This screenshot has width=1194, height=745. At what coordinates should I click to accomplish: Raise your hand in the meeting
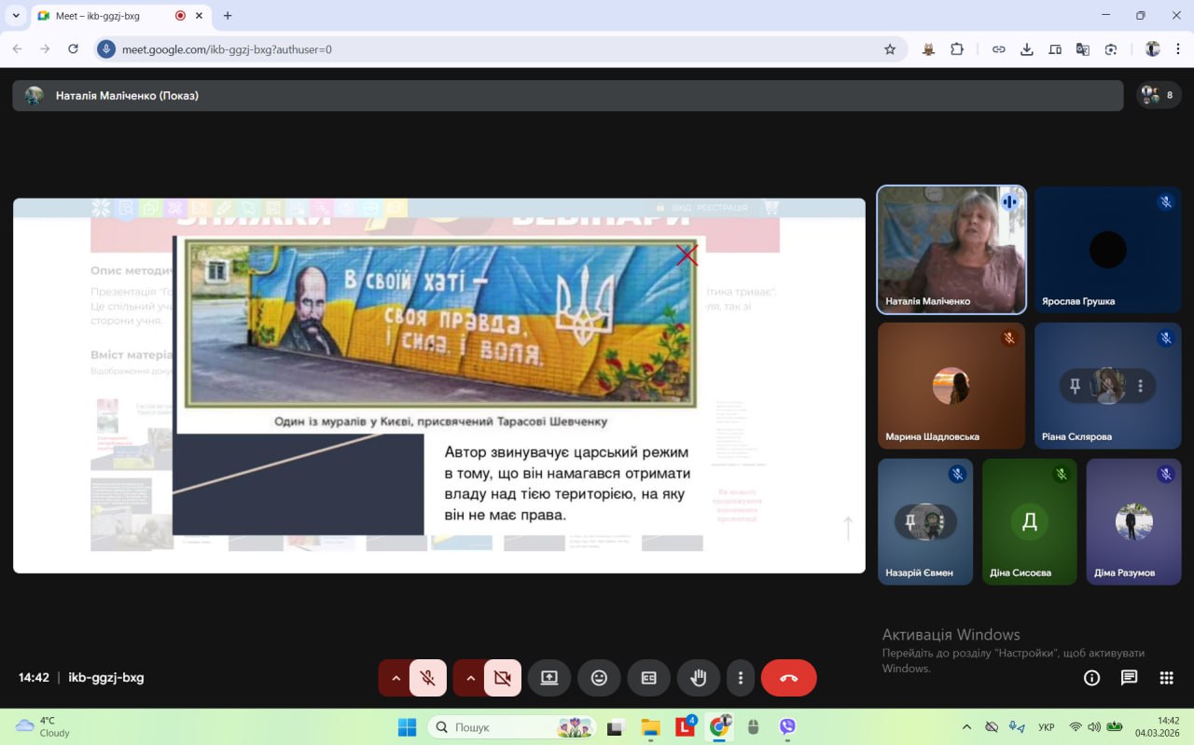coord(698,678)
